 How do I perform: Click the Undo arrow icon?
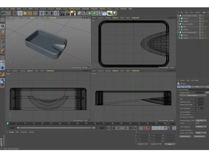coord(4,13)
